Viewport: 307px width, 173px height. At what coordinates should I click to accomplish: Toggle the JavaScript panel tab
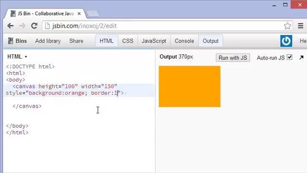(x=154, y=41)
